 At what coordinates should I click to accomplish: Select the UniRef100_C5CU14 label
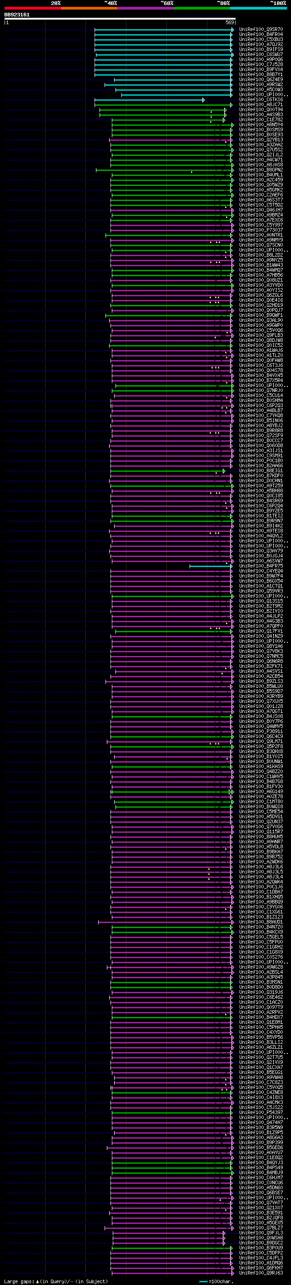261,395
